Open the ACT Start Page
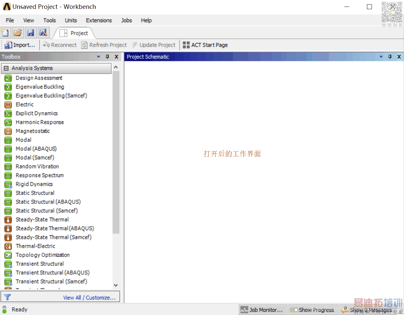 (x=205, y=45)
